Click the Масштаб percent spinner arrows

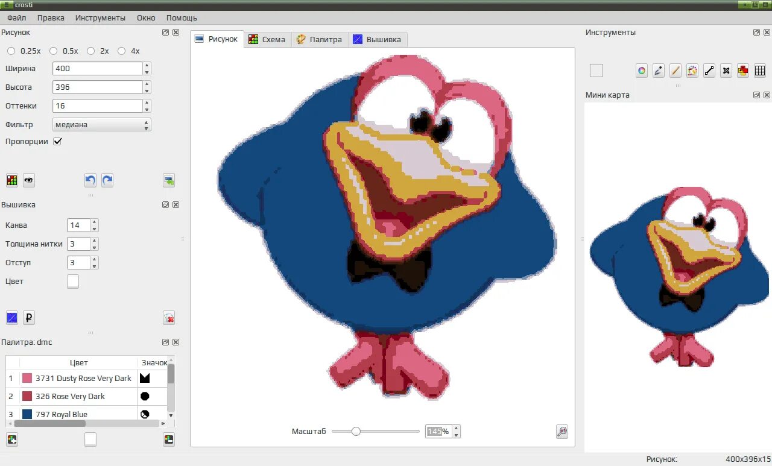point(456,432)
